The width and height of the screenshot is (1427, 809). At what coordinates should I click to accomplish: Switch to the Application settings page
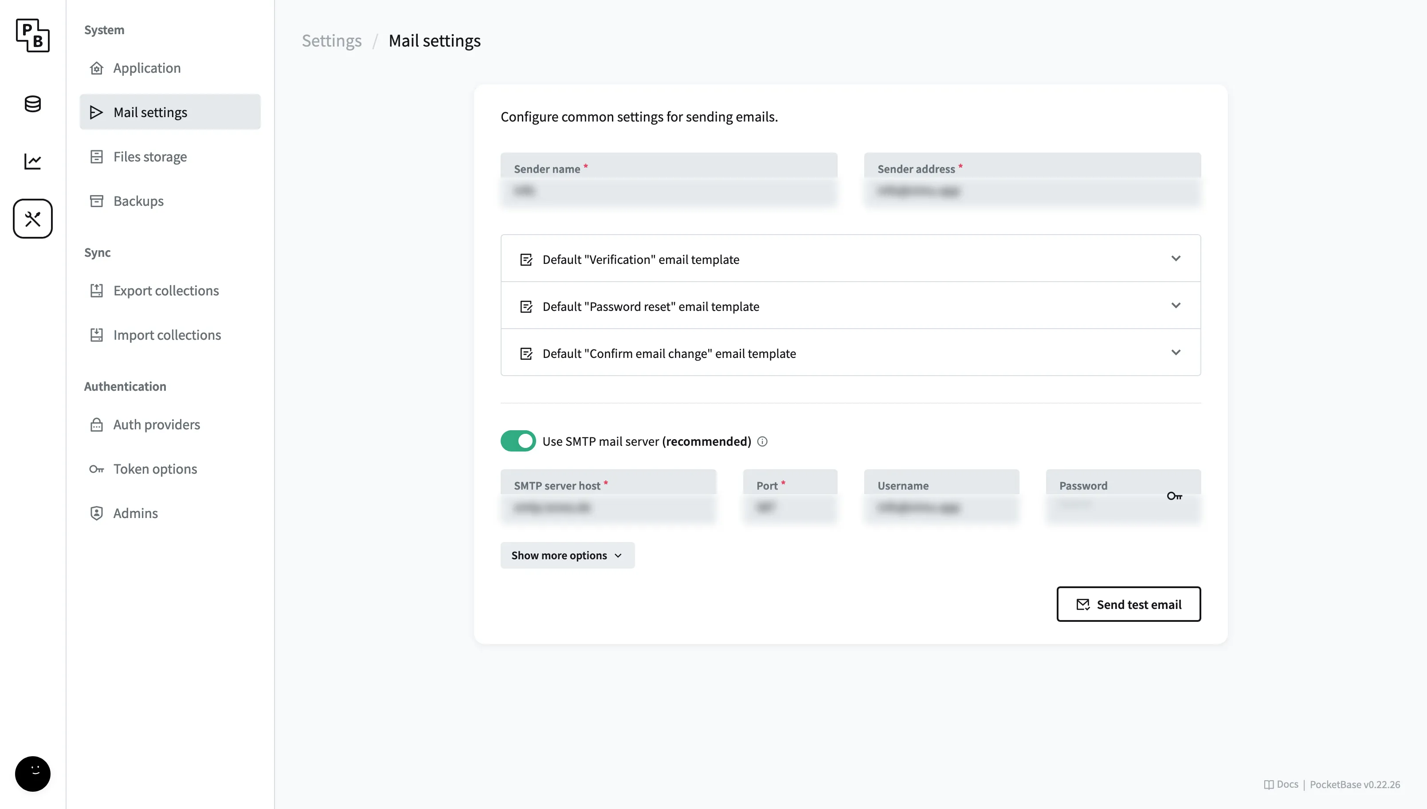[147, 68]
